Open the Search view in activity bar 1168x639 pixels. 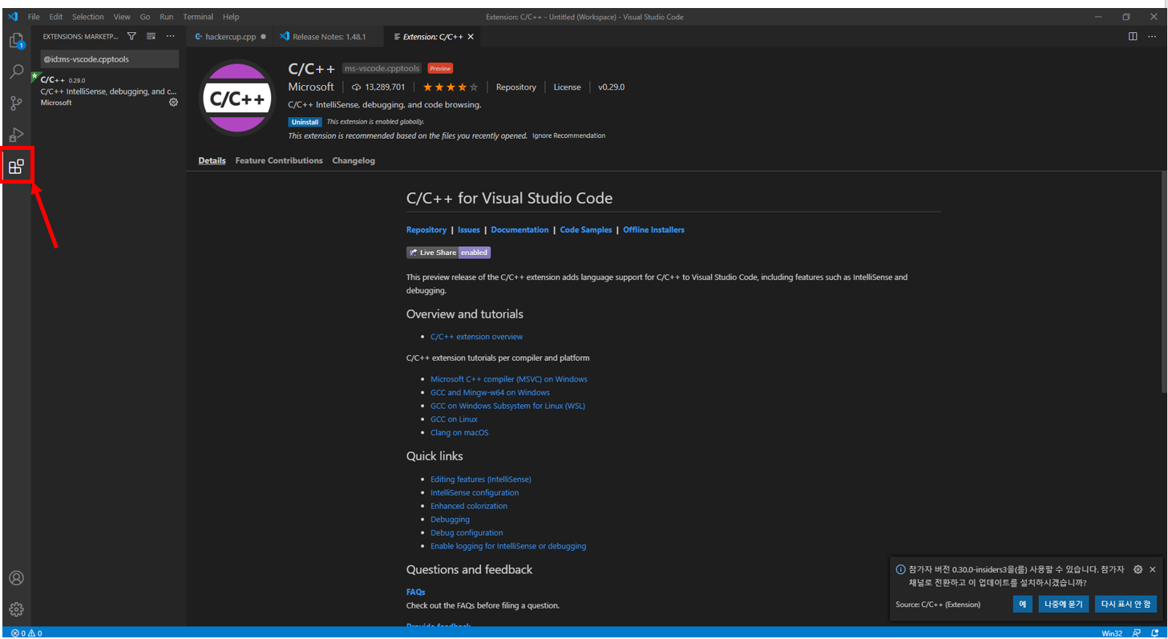click(16, 71)
